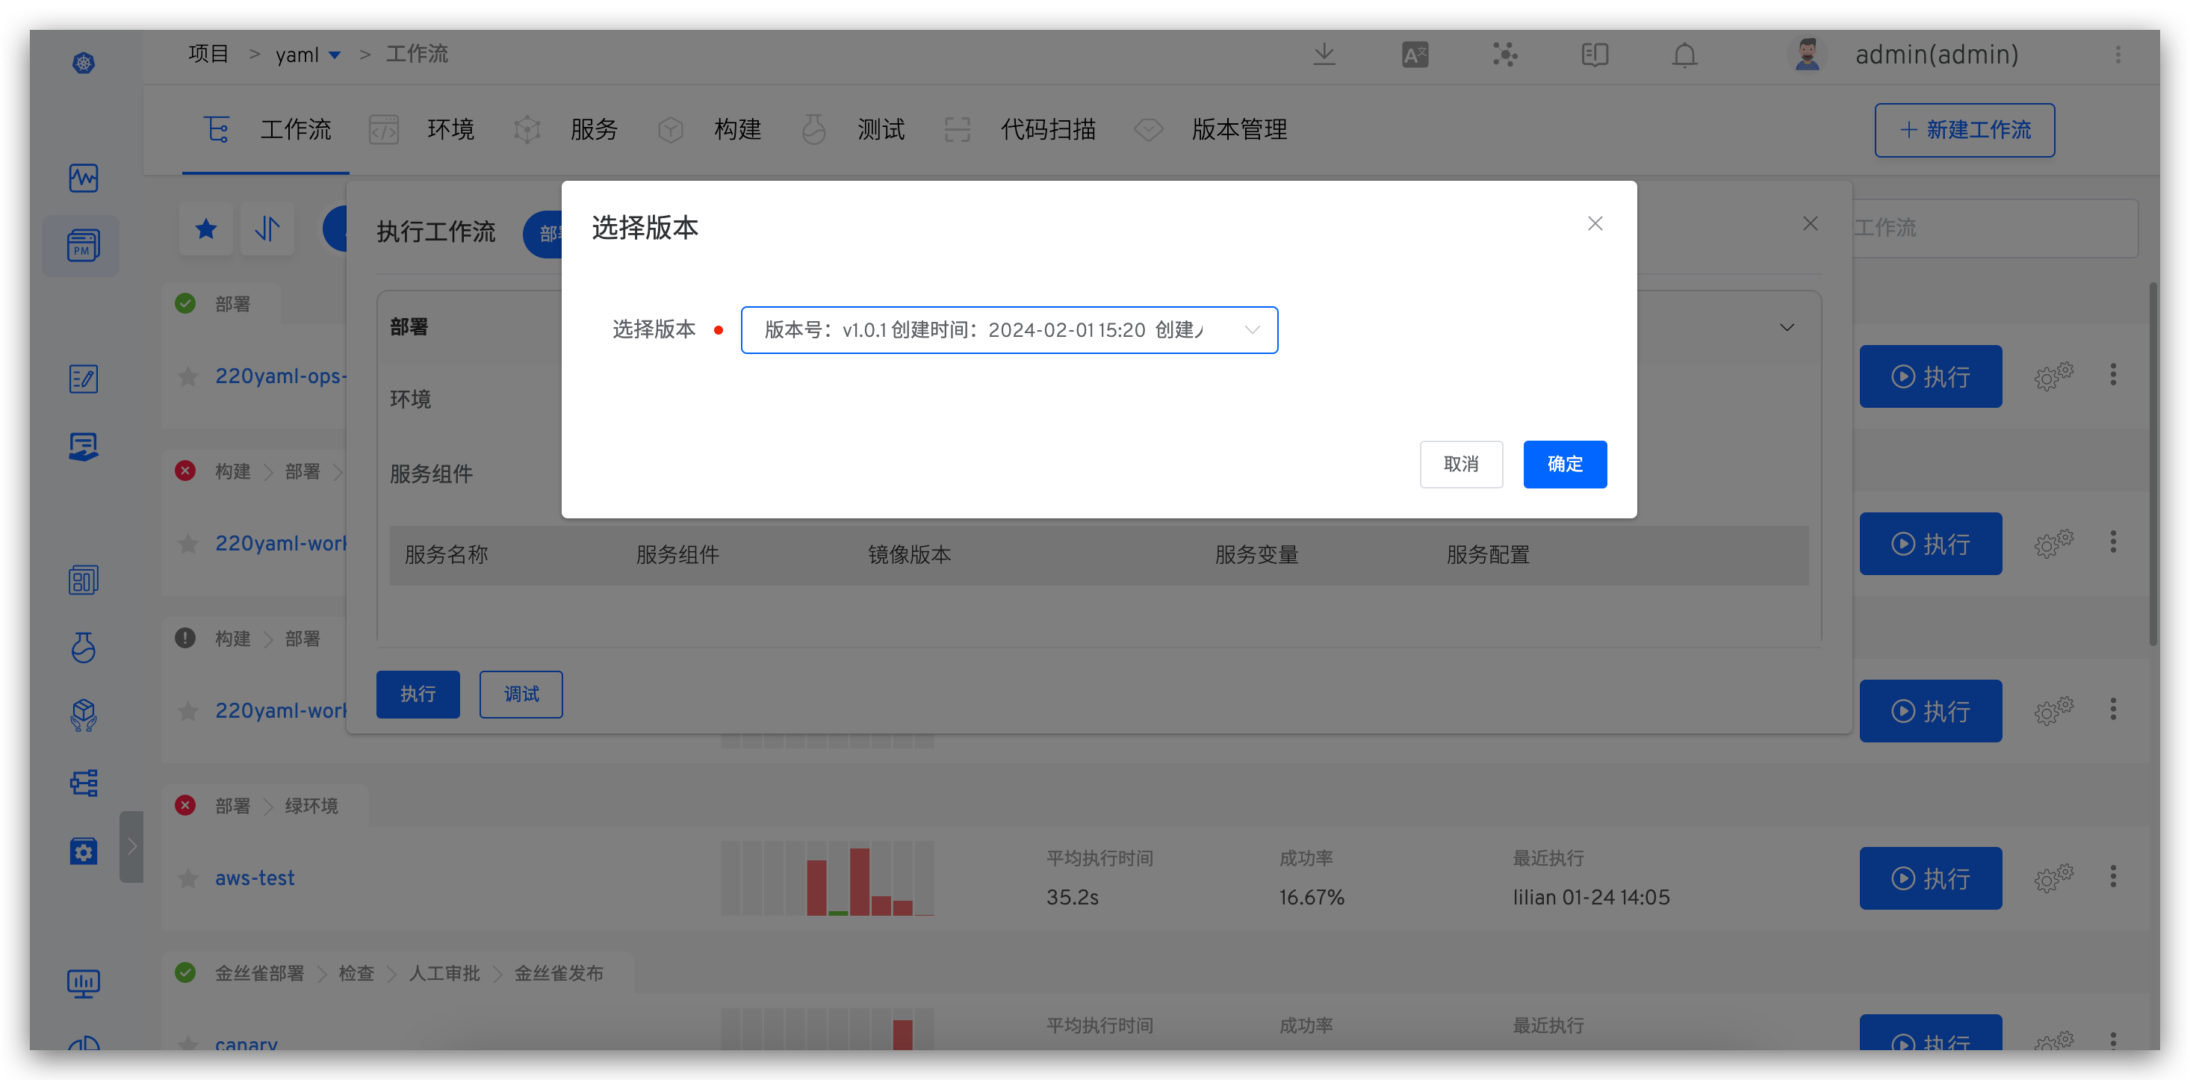Viewport: 2190px width, 1080px height.
Task: Open the version selection dropdown
Action: [1008, 330]
